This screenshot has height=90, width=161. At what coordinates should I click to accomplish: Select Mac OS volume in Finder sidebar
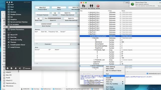pyautogui.click(x=9, y=75)
